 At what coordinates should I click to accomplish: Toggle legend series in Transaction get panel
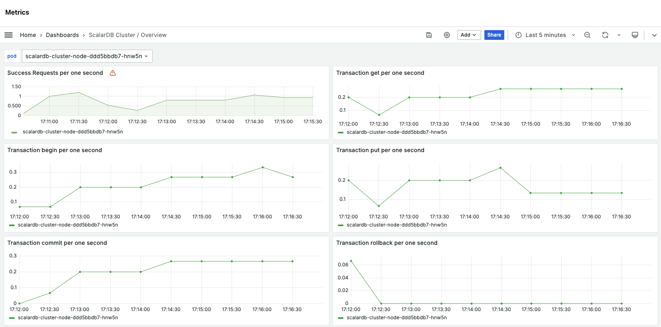397,132
